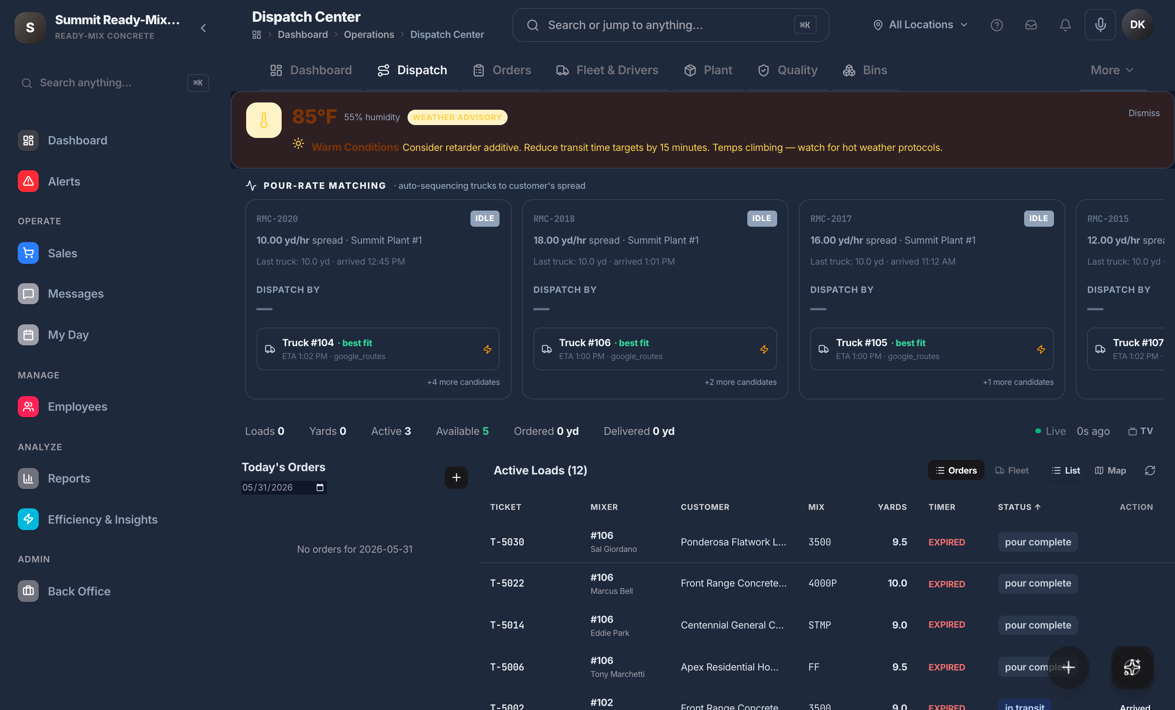Expand +4 more candidates for RMC-2020
The height and width of the screenshot is (710, 1175).
coord(463,382)
